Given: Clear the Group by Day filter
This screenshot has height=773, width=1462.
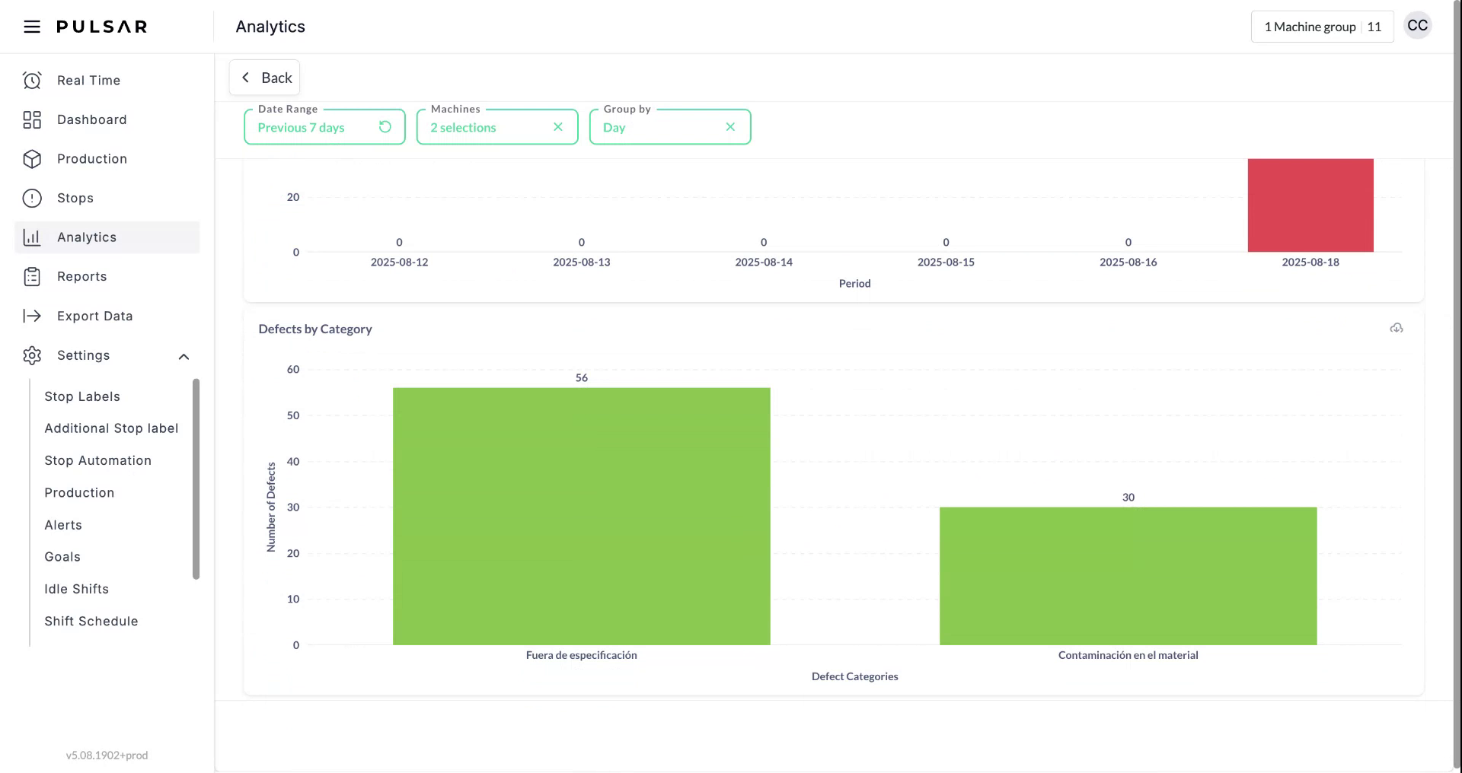Looking at the screenshot, I should pos(730,127).
